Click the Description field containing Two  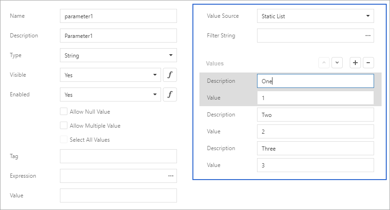[315, 115]
